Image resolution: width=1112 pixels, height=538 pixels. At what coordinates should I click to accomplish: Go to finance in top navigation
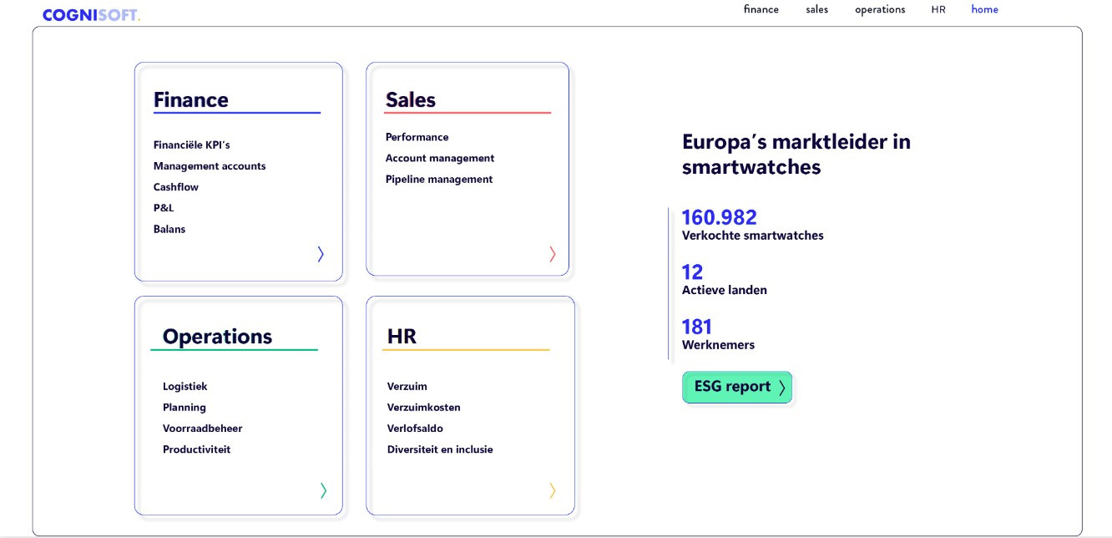coord(761,10)
